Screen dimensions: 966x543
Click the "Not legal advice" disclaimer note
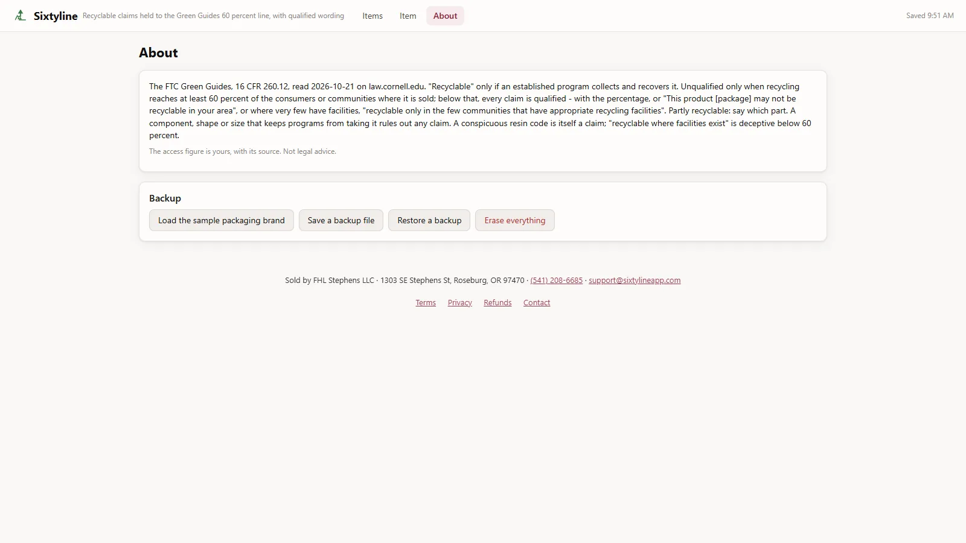pyautogui.click(x=243, y=151)
